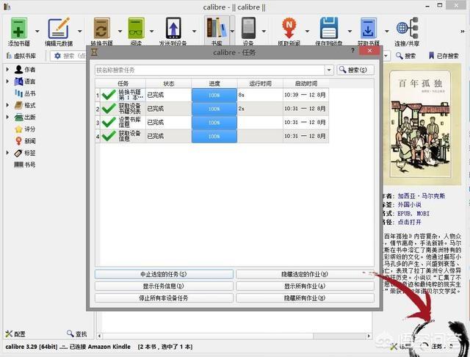Open the Read book viewer icon
This screenshot has width=470, height=357.
coord(136,28)
